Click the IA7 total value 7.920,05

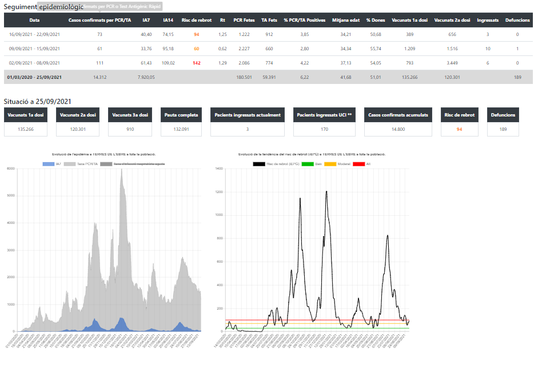click(x=146, y=77)
